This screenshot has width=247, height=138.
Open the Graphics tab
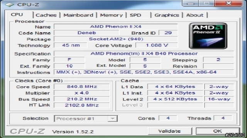click(167, 15)
